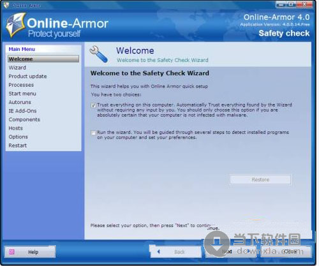This screenshot has width=319, height=266.
Task: Open the IE Add-Ons section
Action: tap(22, 111)
